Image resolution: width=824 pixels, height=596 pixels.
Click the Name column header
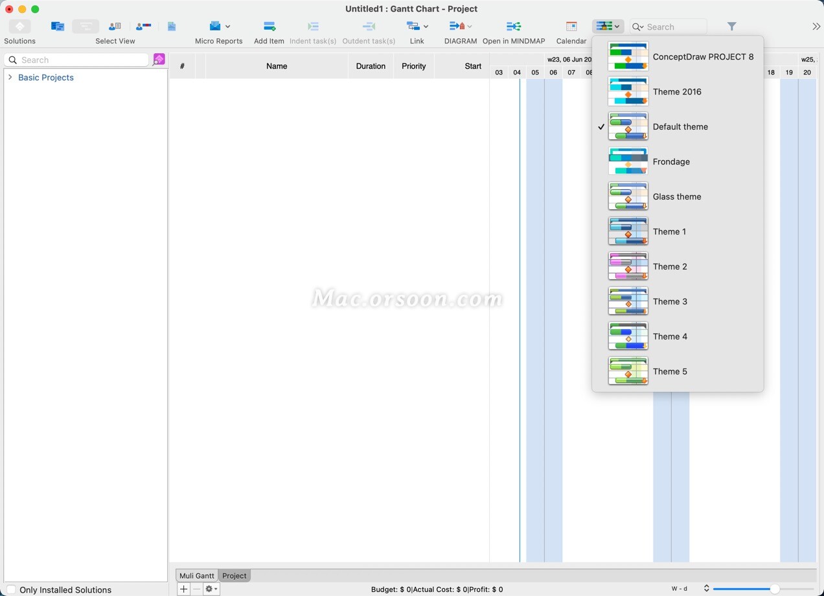click(277, 66)
